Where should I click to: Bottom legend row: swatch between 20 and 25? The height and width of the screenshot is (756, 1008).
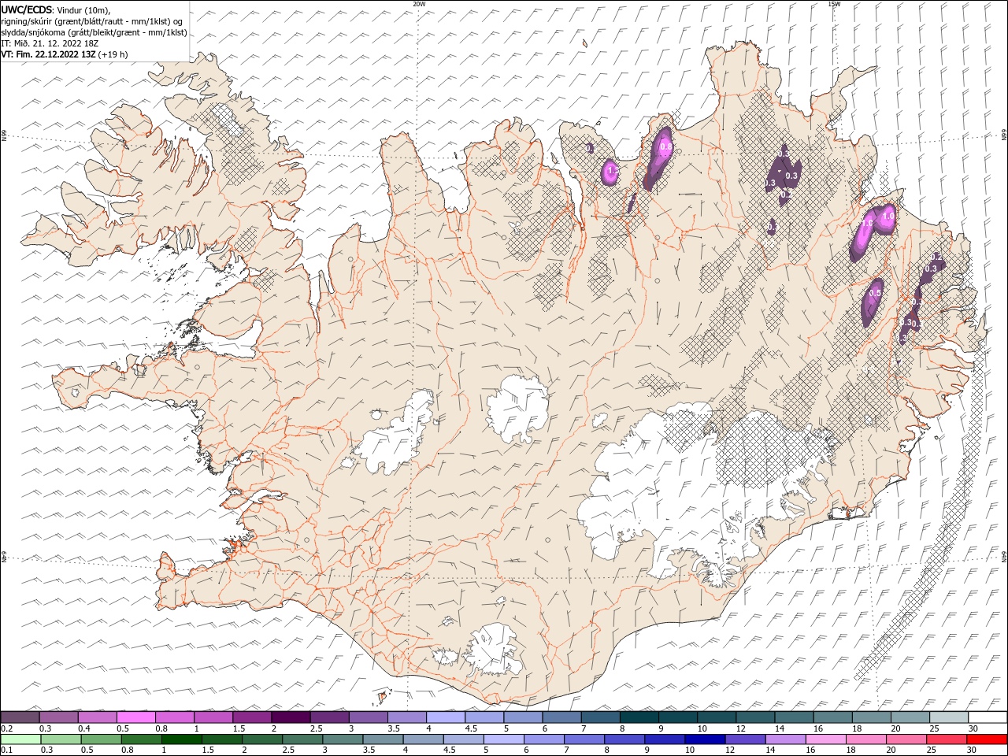(x=907, y=739)
